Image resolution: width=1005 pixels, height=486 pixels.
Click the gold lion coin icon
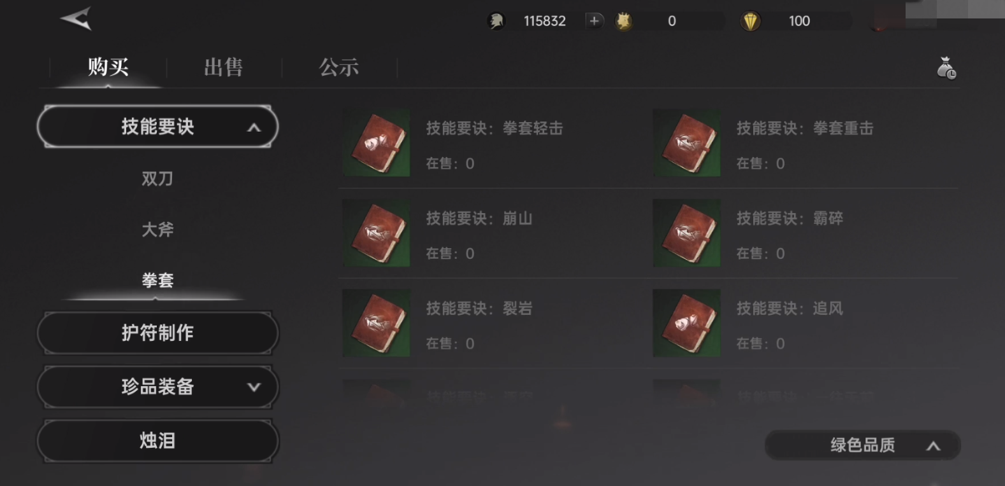click(624, 22)
